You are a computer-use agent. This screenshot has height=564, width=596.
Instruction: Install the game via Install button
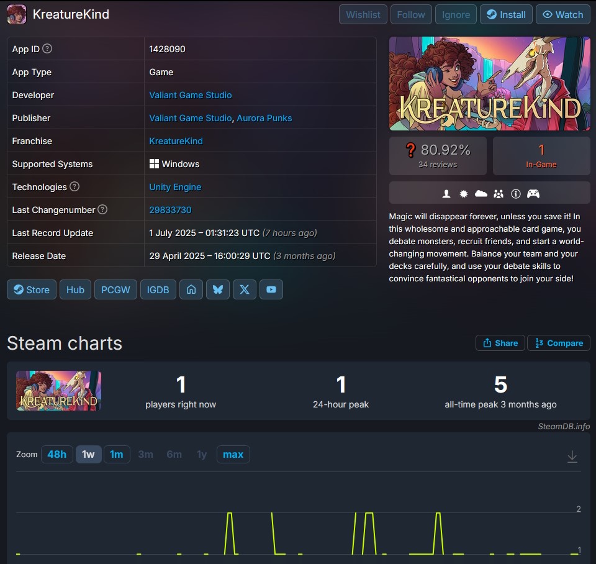[x=506, y=14]
